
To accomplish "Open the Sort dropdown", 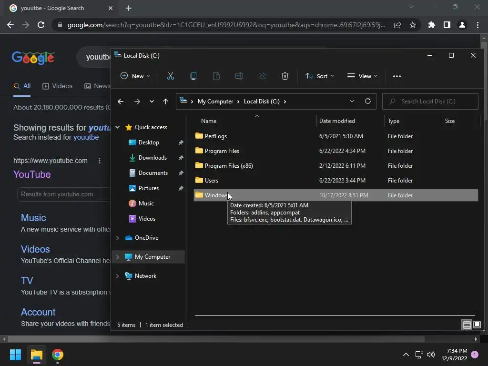I will pos(320,76).
